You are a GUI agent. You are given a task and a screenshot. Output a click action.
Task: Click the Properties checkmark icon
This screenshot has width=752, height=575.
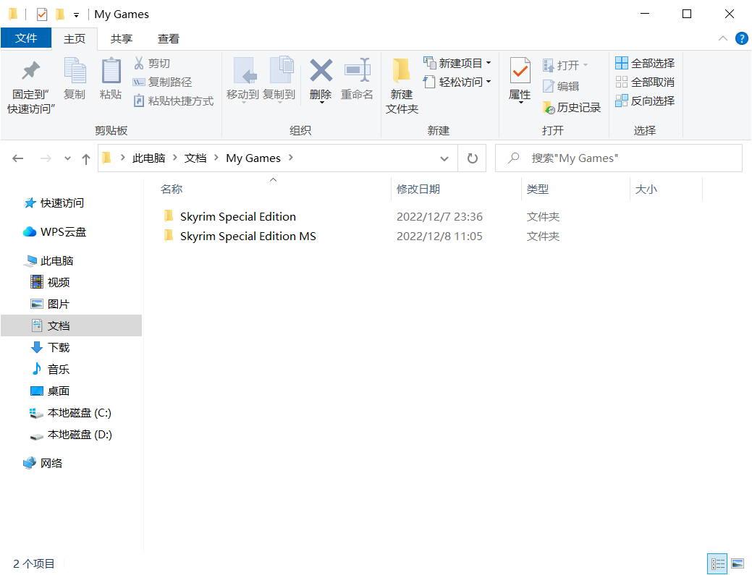pyautogui.click(x=520, y=70)
